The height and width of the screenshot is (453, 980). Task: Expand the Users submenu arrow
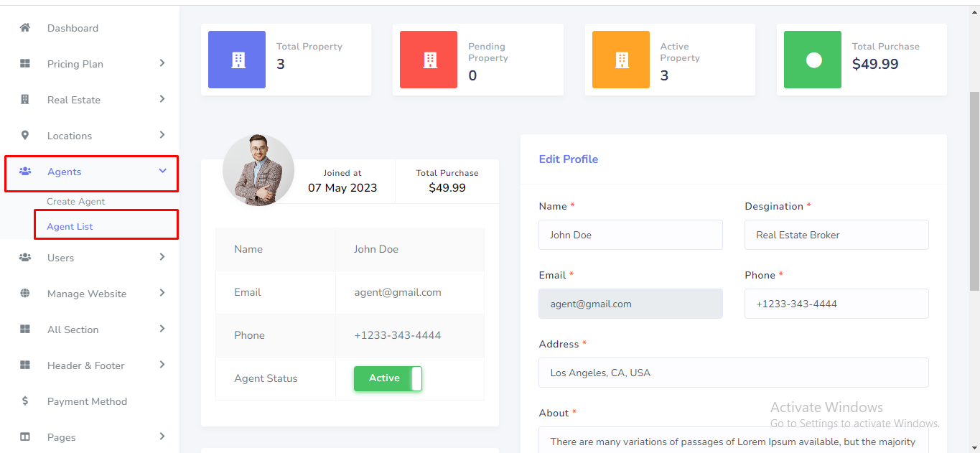[x=162, y=257]
